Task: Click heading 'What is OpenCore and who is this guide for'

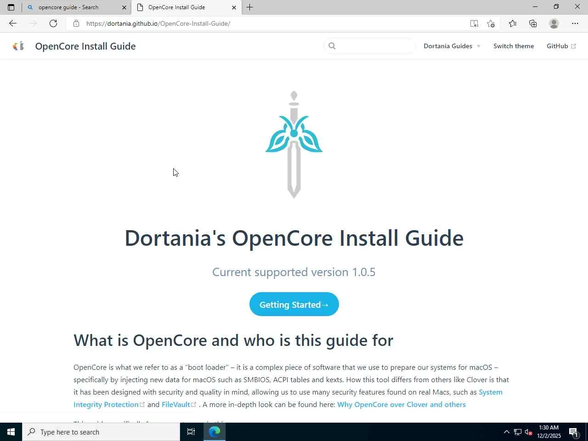Action: [233, 340]
